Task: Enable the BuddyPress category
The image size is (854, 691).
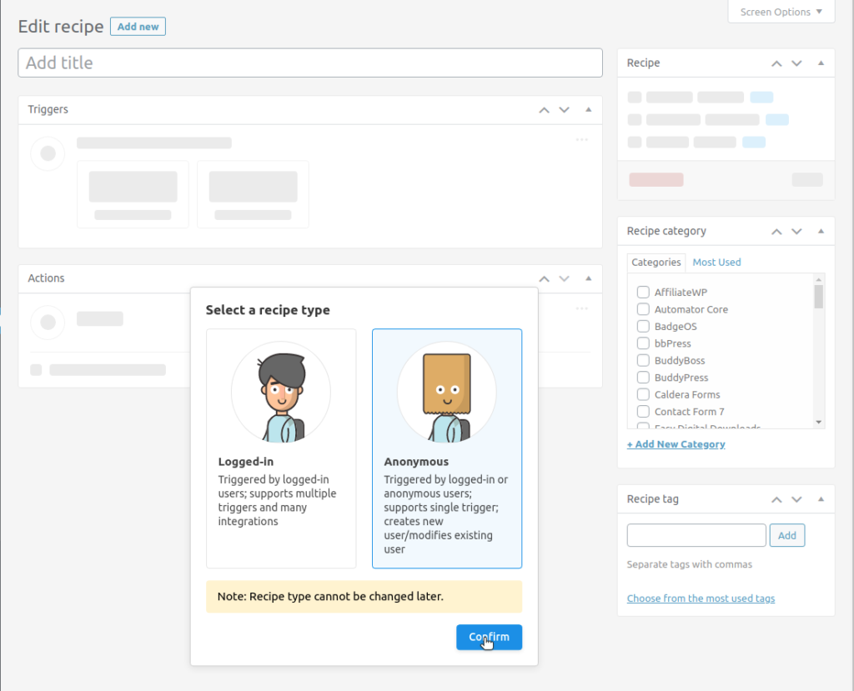Action: pyautogui.click(x=643, y=377)
